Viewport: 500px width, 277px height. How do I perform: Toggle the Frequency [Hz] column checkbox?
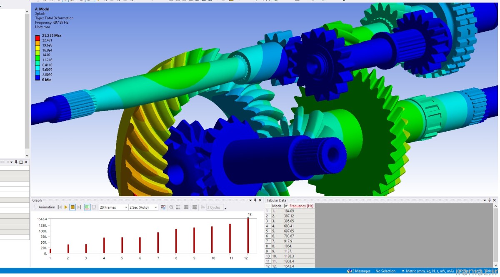[x=286, y=206]
